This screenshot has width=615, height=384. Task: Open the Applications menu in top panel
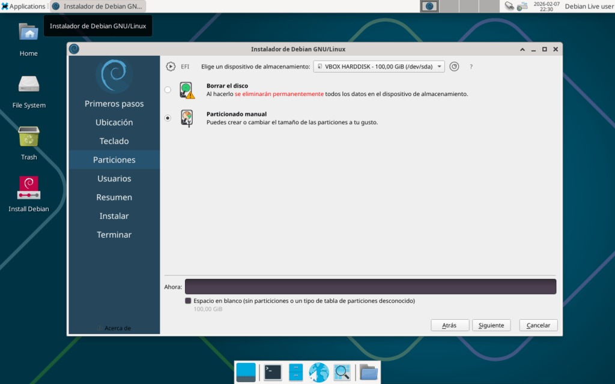24,6
